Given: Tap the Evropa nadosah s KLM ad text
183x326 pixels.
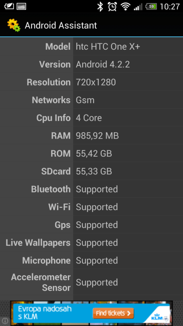Looking at the screenshot, I should point(45,312).
